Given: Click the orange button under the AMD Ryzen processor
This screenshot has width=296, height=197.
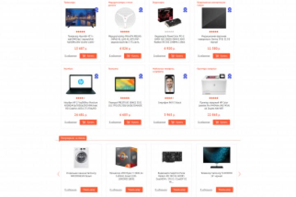Looking at the screenshot, I should [x=134, y=190].
